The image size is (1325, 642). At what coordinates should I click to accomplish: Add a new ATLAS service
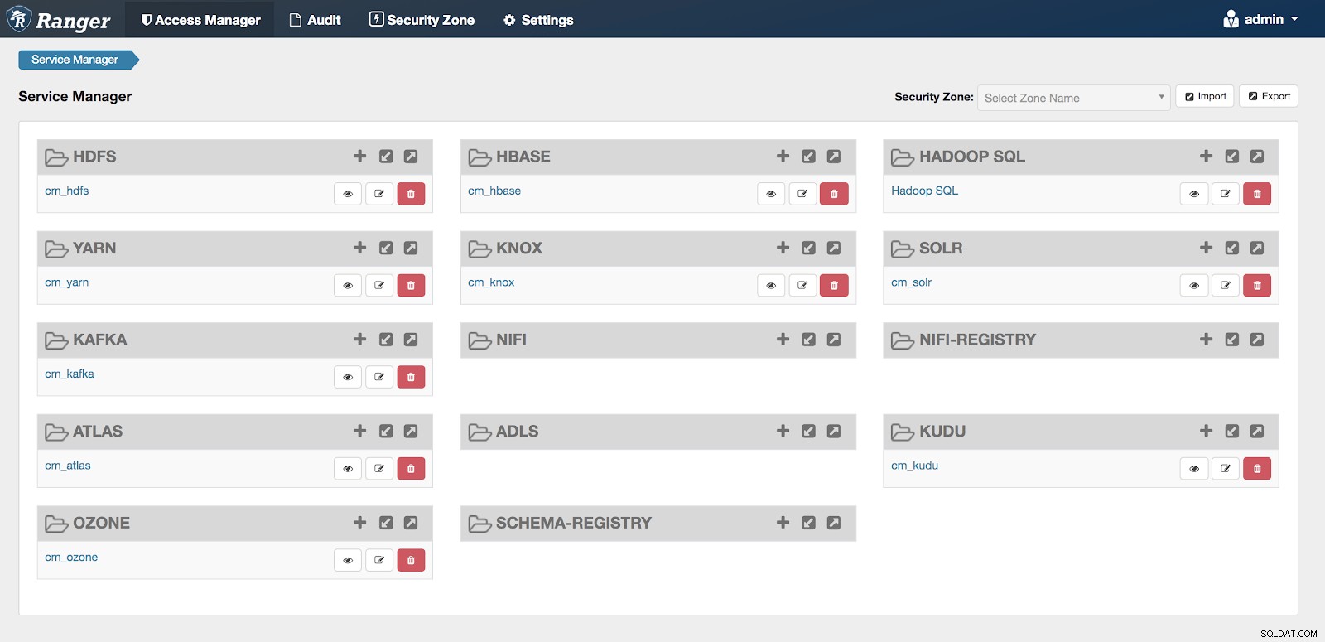tap(359, 431)
